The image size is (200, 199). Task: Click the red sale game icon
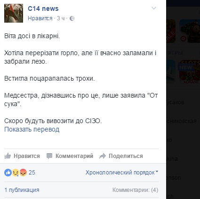[171, 31]
